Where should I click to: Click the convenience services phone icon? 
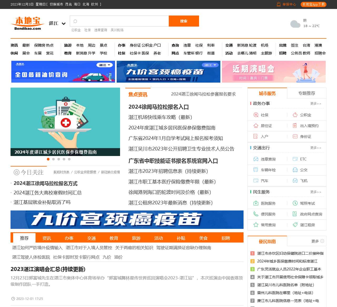tap(256, 214)
